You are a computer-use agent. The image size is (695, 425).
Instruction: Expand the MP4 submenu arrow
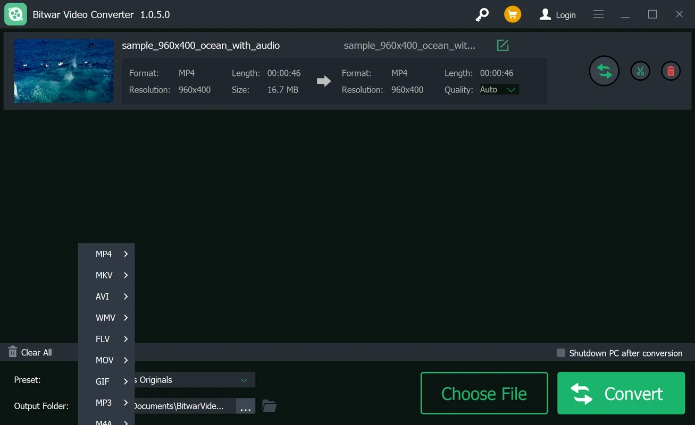coord(126,254)
